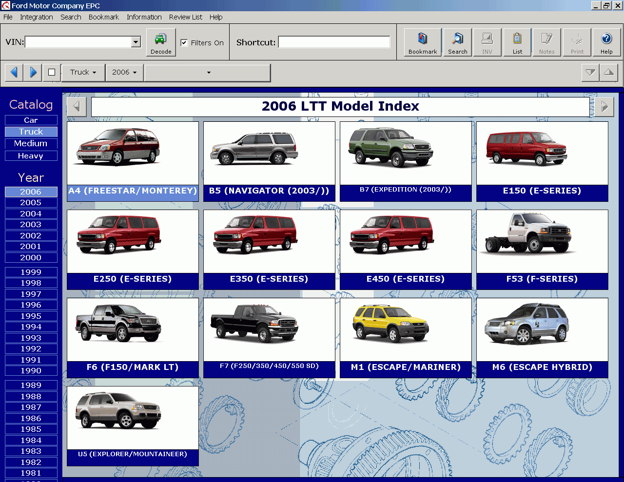This screenshot has width=624, height=482.
Task: Open the Bookmark toolbar icon
Action: (423, 42)
